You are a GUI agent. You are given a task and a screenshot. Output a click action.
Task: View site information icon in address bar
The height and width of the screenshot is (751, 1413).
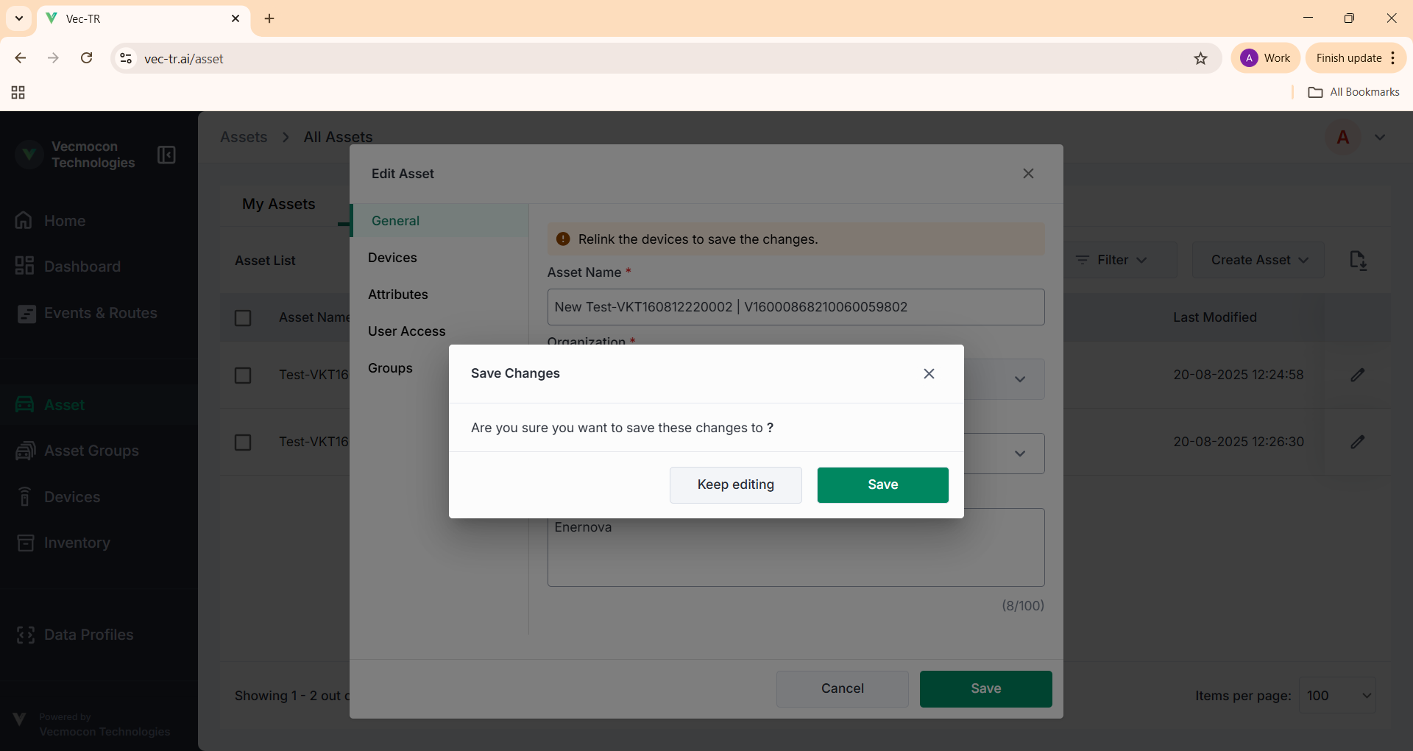click(126, 58)
